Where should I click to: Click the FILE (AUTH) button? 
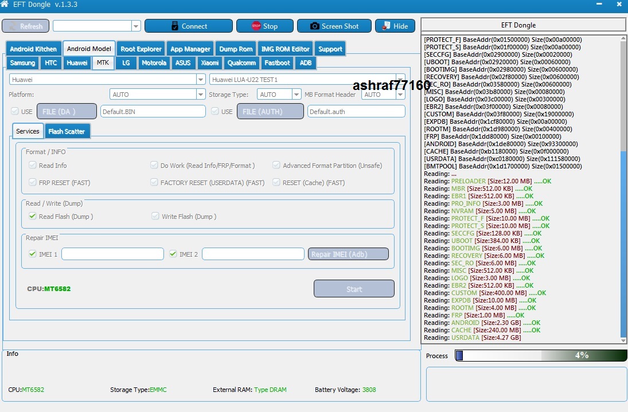(x=270, y=112)
